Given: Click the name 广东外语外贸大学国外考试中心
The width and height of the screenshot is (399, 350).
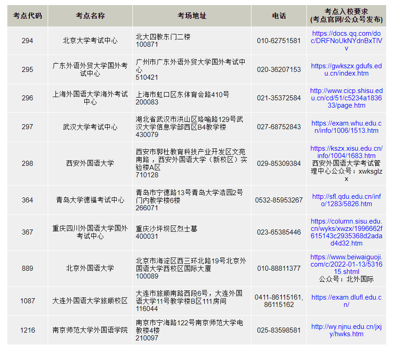Looking at the screenshot, I should coord(90,70).
